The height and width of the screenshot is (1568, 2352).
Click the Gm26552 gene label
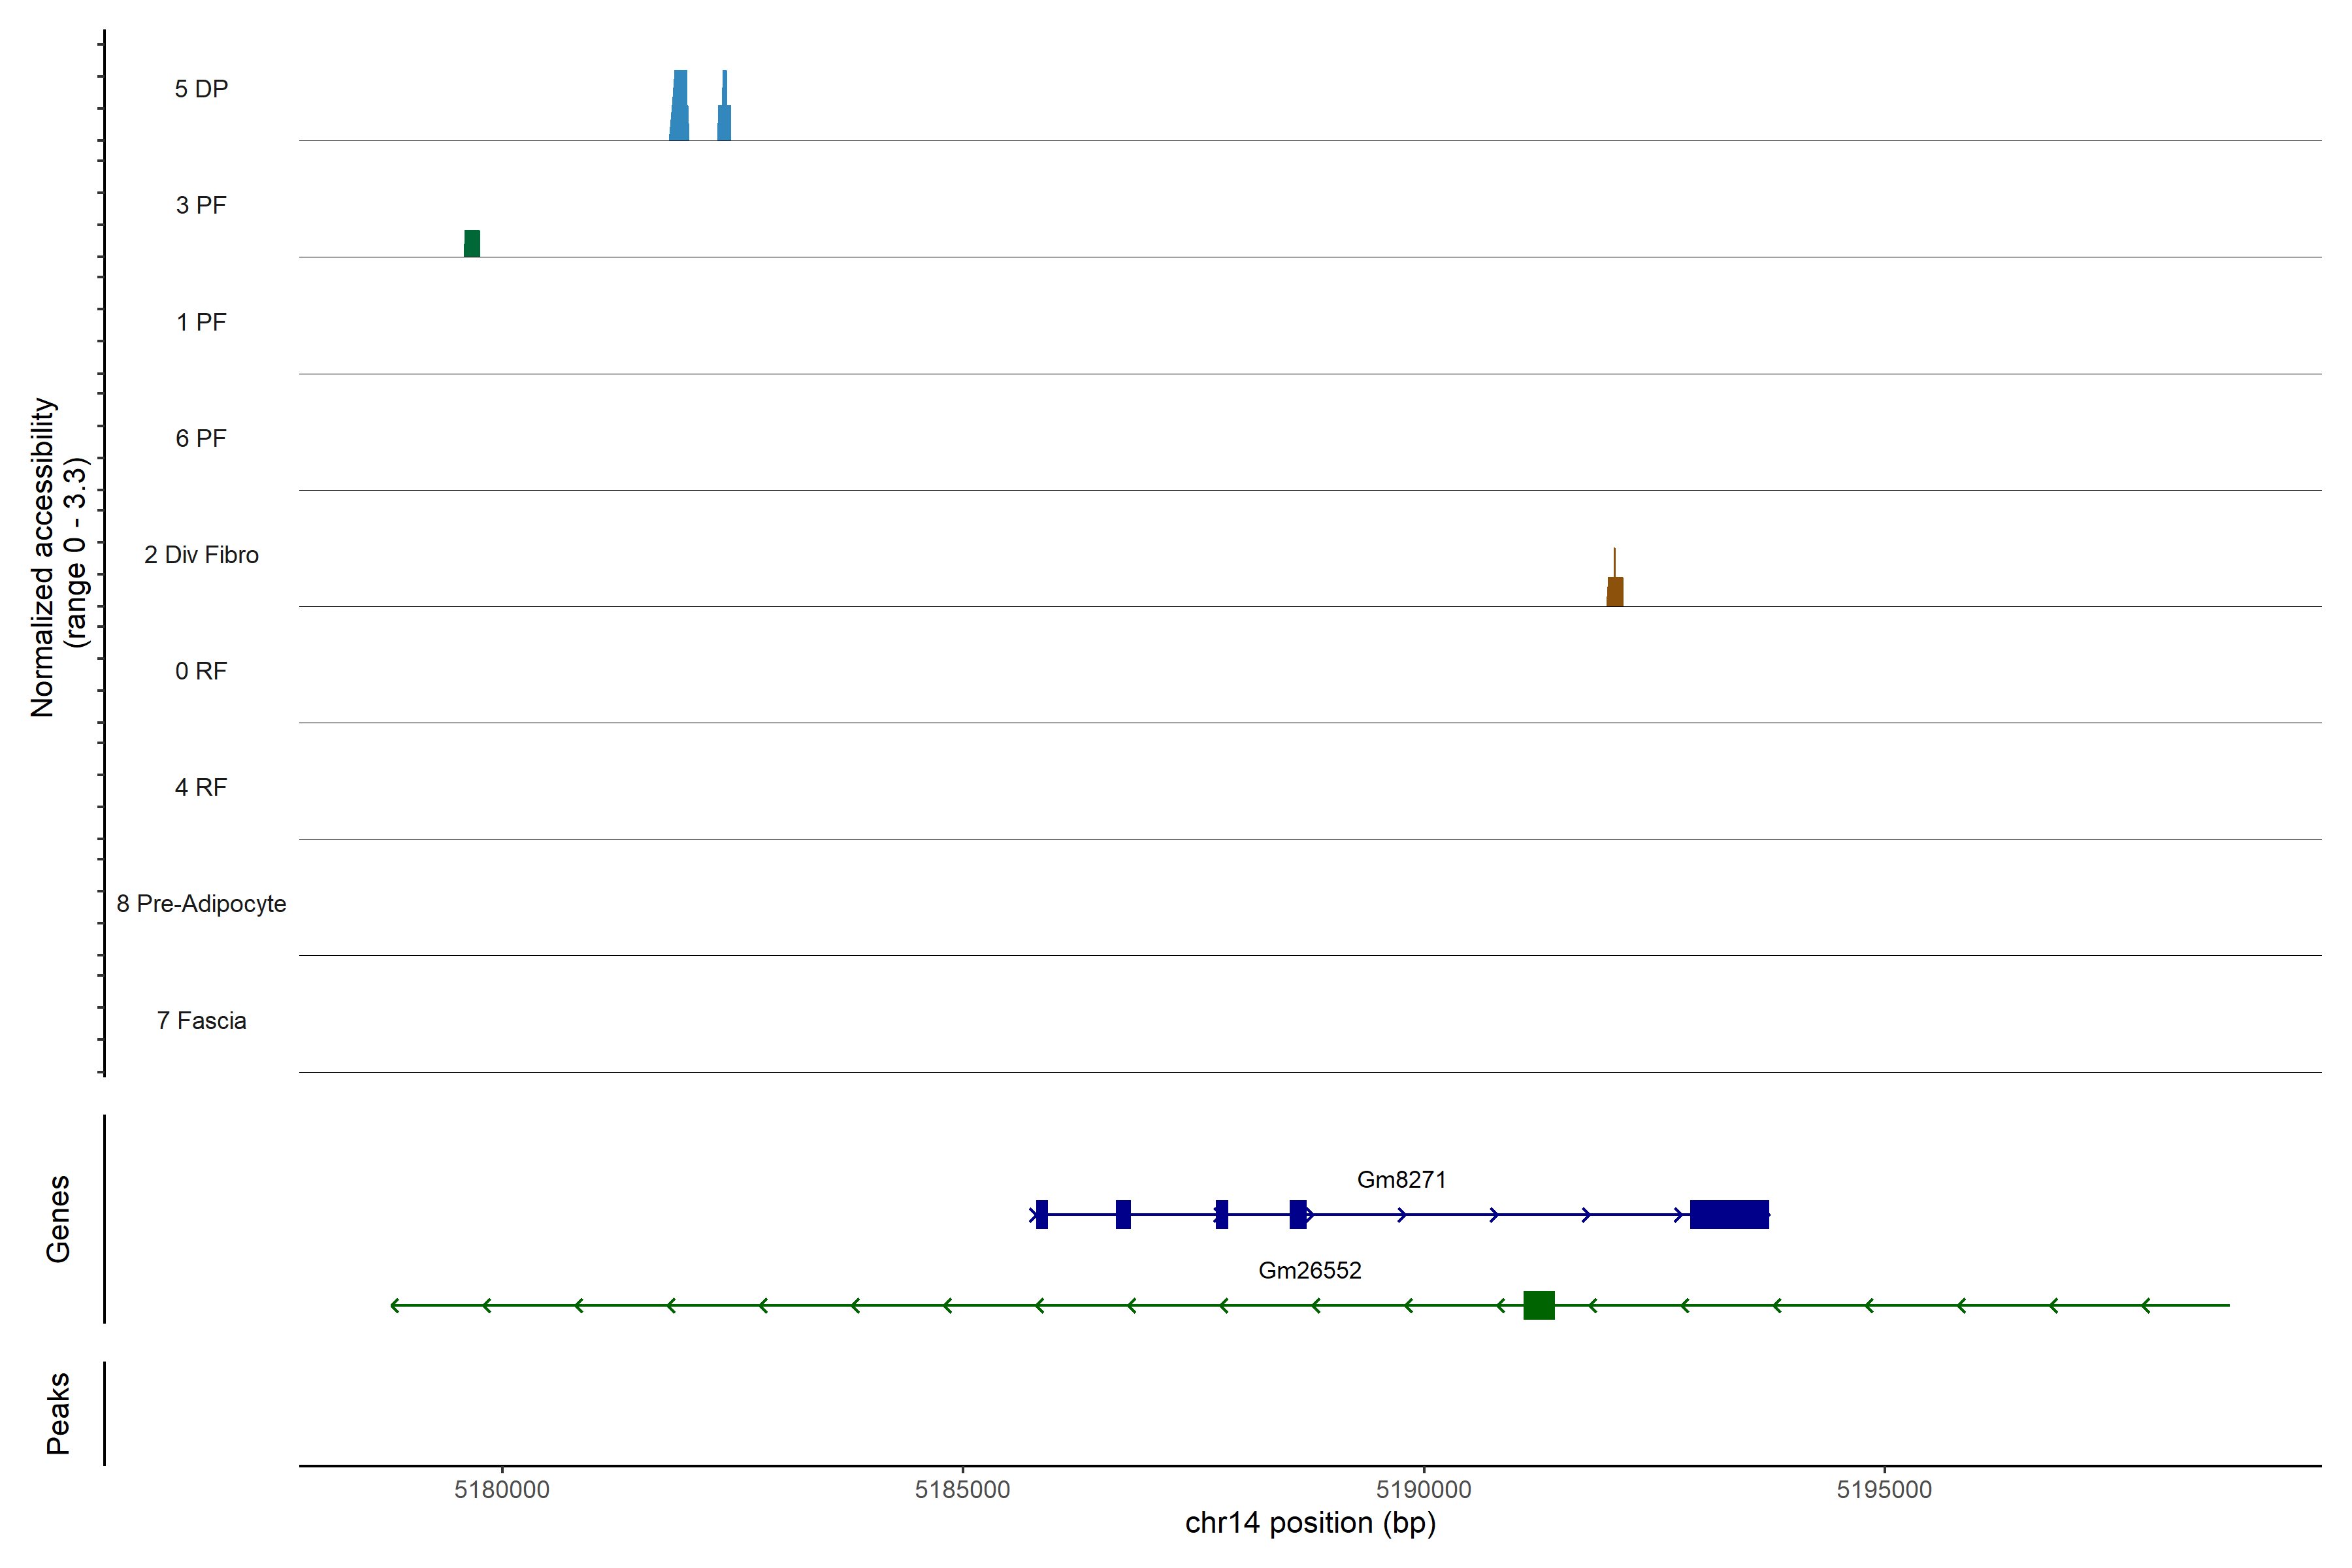pyautogui.click(x=1309, y=1270)
